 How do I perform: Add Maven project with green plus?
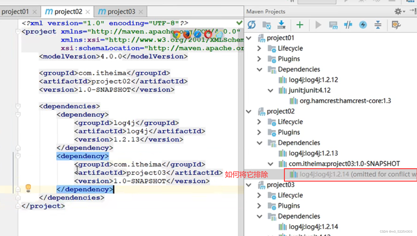[x=300, y=25]
